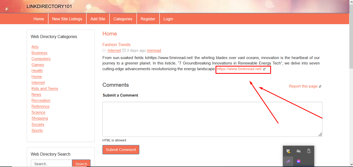Open the News category
This screenshot has height=167, width=353.
pyautogui.click(x=36, y=95)
